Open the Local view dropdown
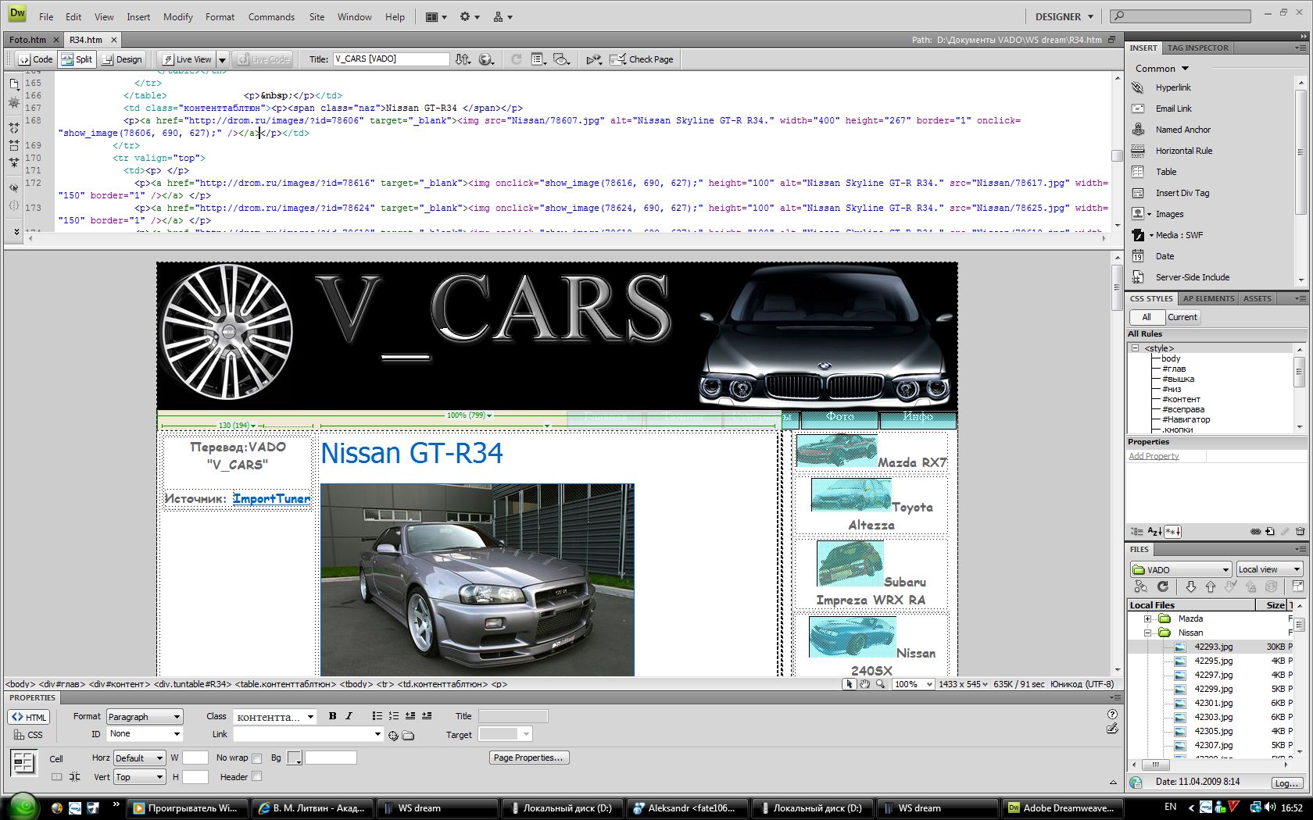The image size is (1313, 820). [1268, 569]
